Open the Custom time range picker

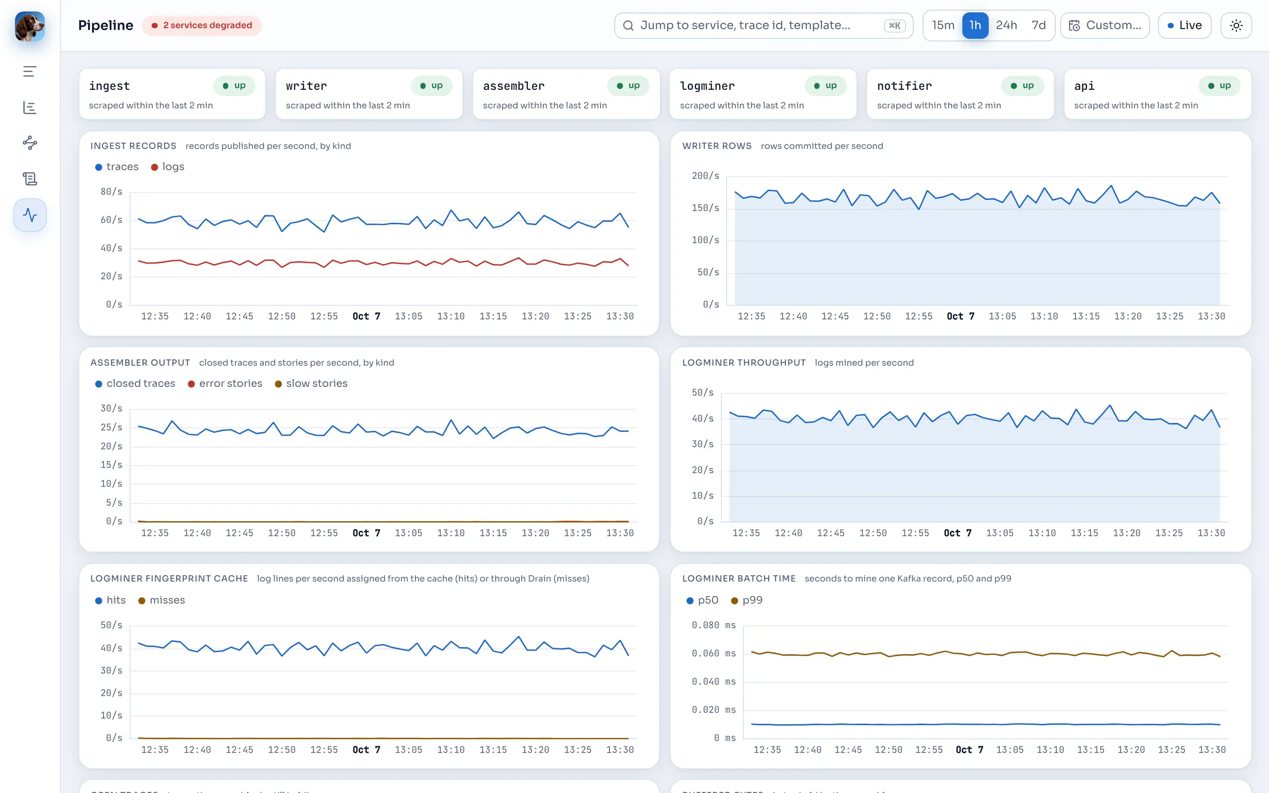pyautogui.click(x=1105, y=26)
